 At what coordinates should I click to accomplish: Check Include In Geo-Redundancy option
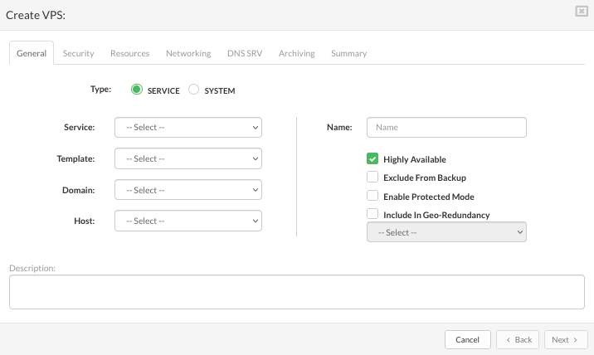point(372,214)
